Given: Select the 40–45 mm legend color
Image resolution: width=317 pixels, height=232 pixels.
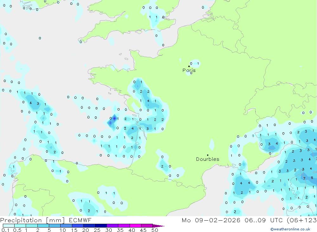Looking at the screenshot, I should click(x=135, y=226).
